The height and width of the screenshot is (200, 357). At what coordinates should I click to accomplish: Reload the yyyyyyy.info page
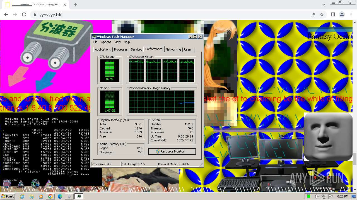pyautogui.click(x=24, y=14)
